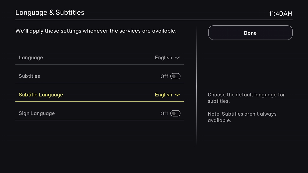Click the Language & Subtitles heading
The width and height of the screenshot is (308, 173).
(50, 12)
